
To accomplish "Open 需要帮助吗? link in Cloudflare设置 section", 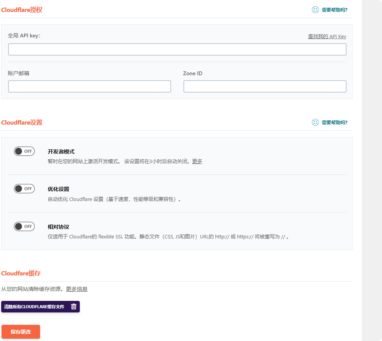I will 335,122.
